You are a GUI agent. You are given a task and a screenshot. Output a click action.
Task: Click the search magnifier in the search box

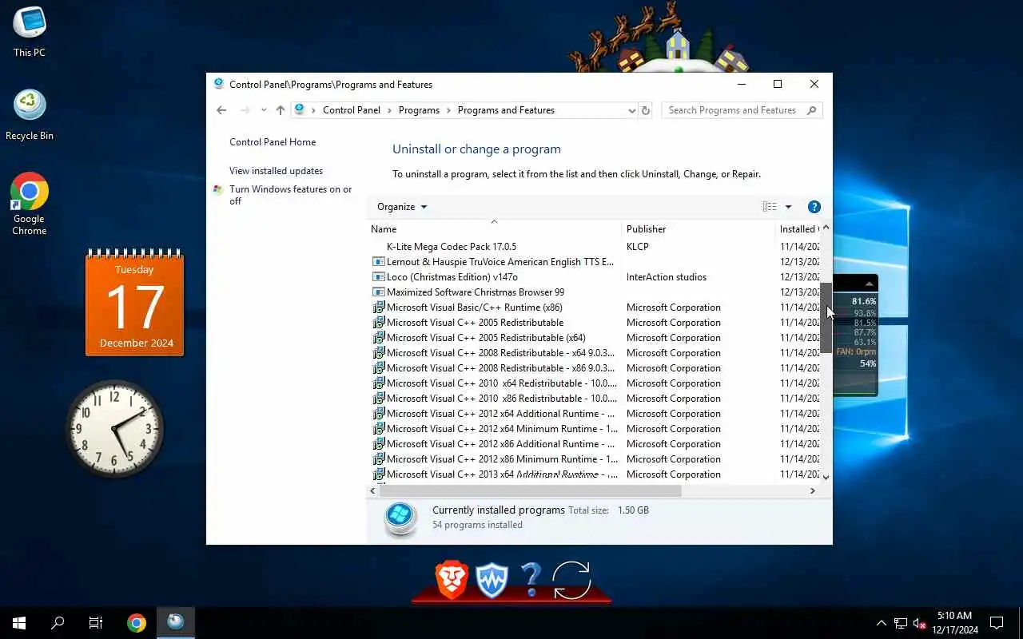(812, 110)
